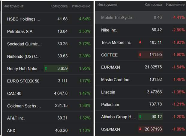Click the Palladium quote 737.78
The image size is (186, 136).
(x=155, y=104)
